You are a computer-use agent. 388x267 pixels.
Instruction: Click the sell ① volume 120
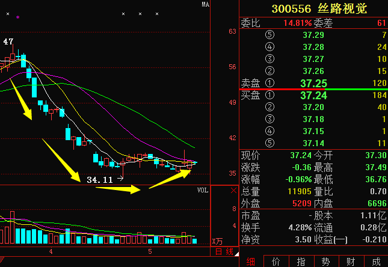(380, 84)
